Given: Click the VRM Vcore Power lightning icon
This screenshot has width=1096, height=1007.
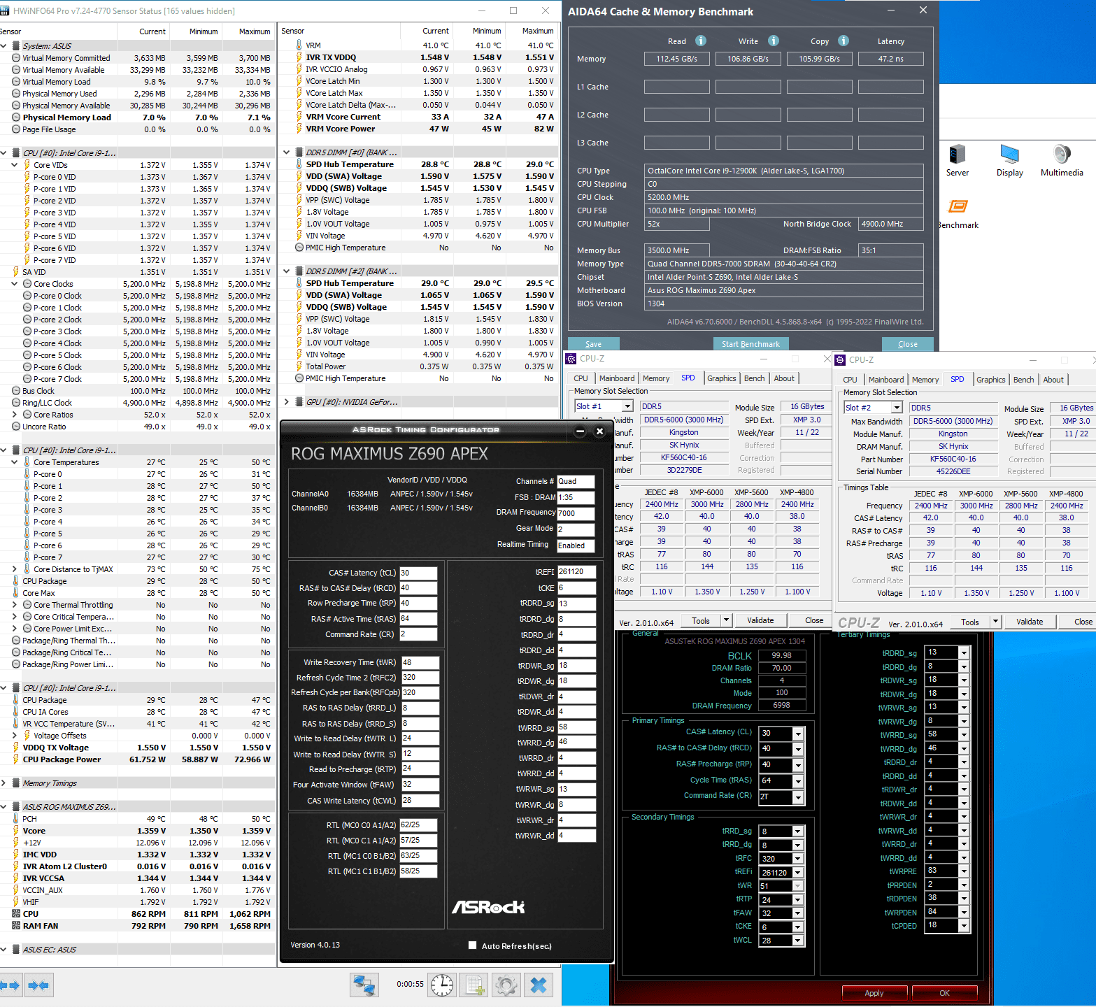Looking at the screenshot, I should click(x=299, y=129).
